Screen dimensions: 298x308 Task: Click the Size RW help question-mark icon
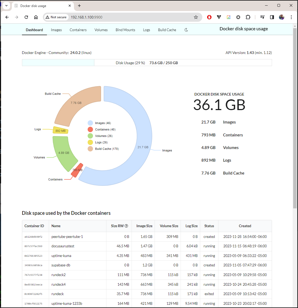pos(126,226)
